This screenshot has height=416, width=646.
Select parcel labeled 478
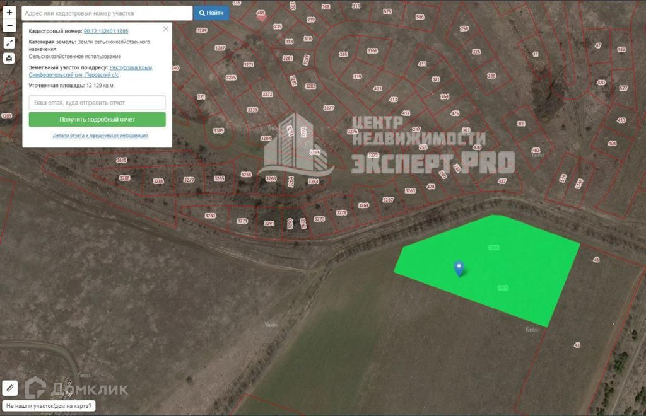[430, 187]
